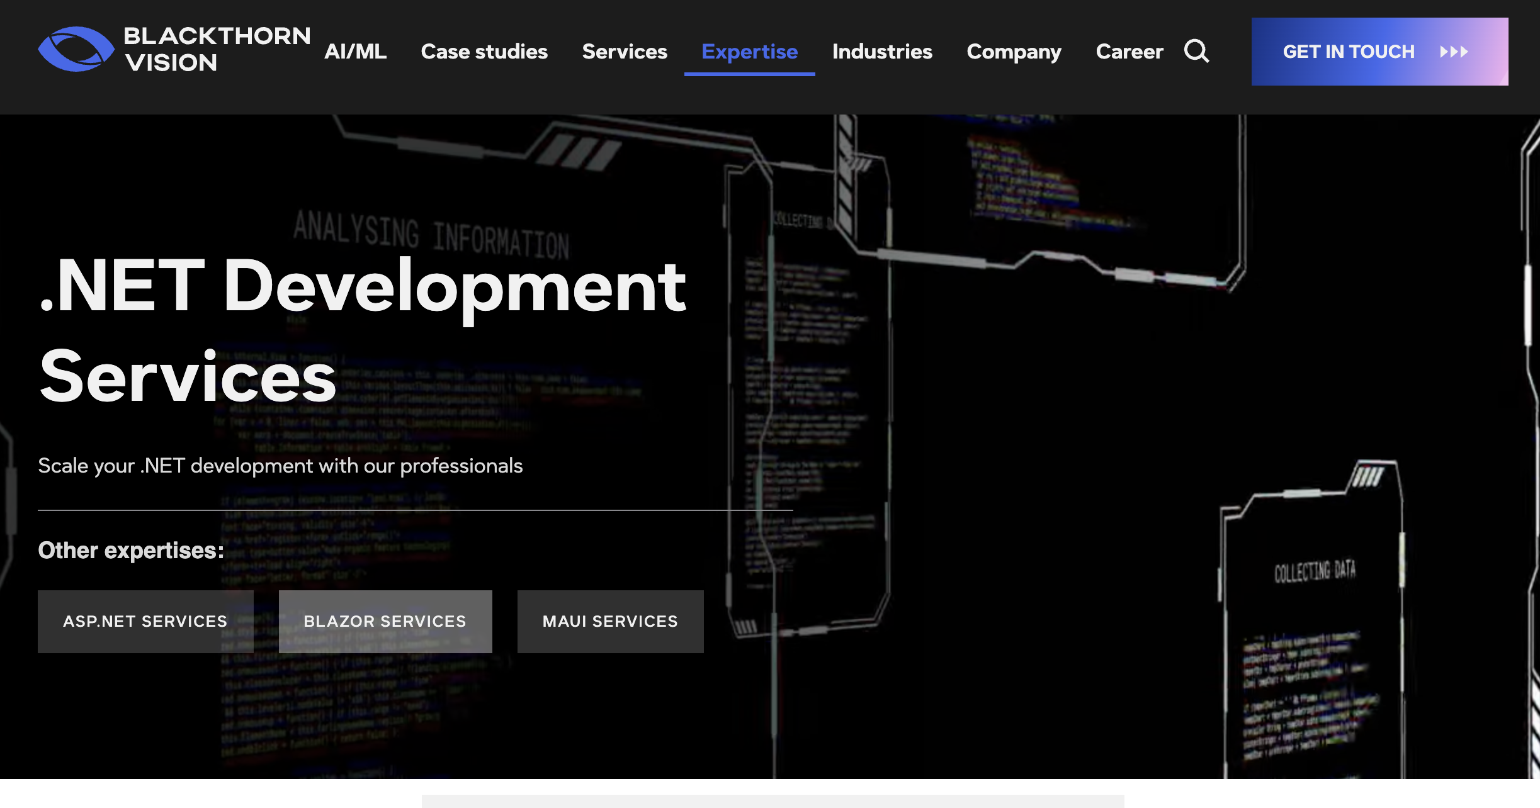
Task: Open the Services navigation menu
Action: (x=625, y=51)
